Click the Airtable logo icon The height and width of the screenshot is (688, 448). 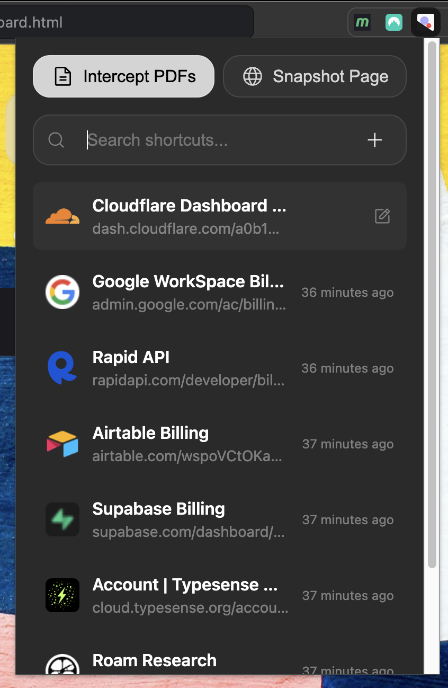pos(62,444)
